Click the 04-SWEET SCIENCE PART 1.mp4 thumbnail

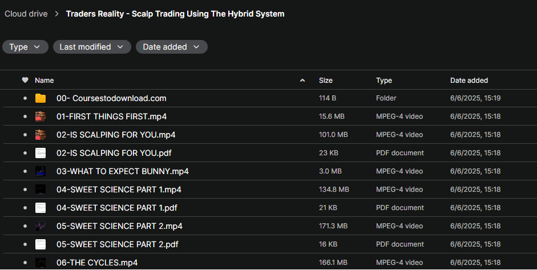pyautogui.click(x=41, y=190)
